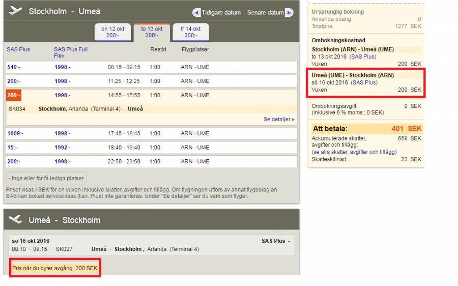
Task: Select the on 12 okt date tab
Action: click(112, 32)
